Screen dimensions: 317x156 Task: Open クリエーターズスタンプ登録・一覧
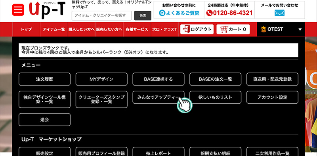click(101, 99)
